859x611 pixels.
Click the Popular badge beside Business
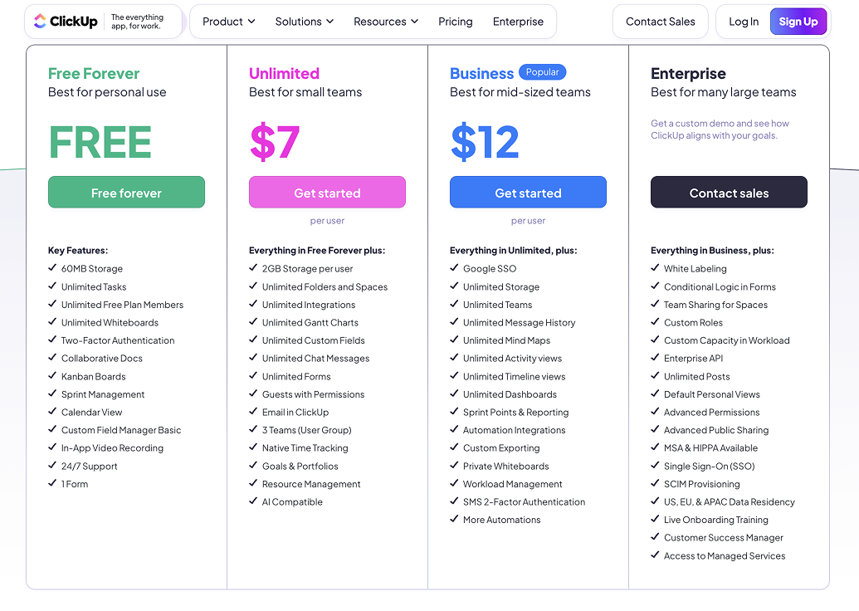pyautogui.click(x=542, y=71)
